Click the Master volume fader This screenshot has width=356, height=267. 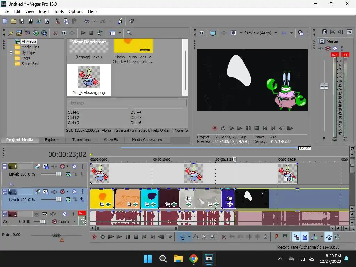pyautogui.click(x=324, y=86)
